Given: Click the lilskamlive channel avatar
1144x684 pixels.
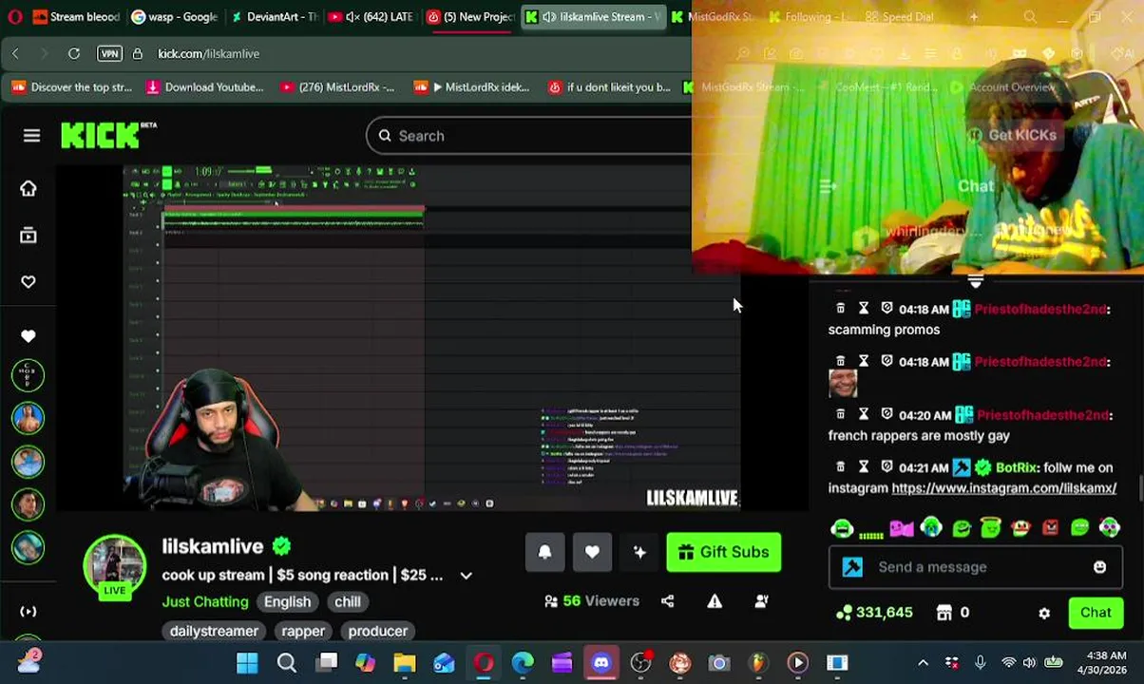Looking at the screenshot, I should point(114,566).
